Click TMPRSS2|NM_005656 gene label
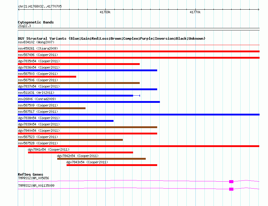Image resolution: width=268 pixels, height=206 pixels. [x=33, y=178]
